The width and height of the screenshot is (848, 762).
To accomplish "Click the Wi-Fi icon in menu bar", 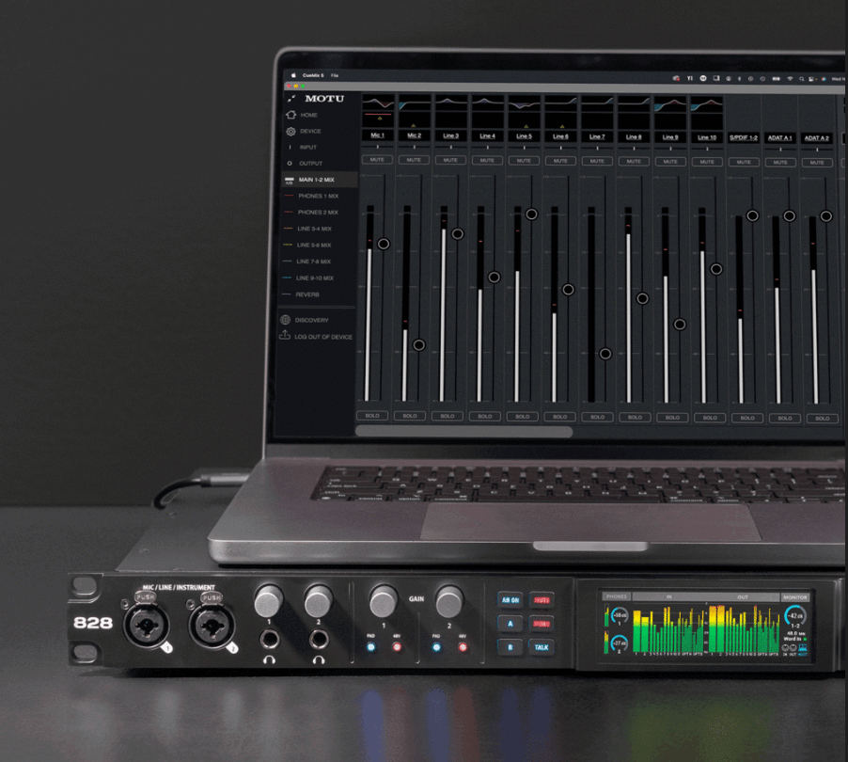I will [x=791, y=78].
